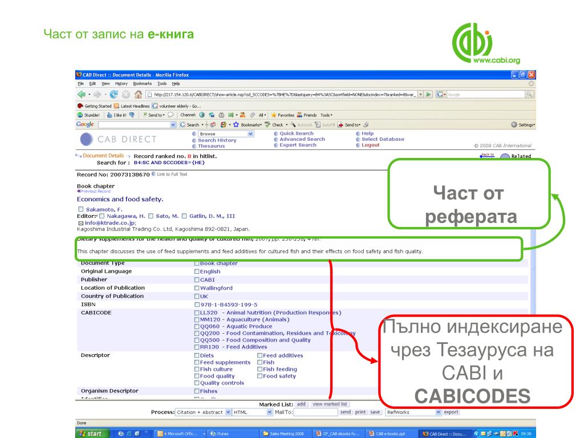Stop loading with the stop icon
This screenshot has height=438, width=584.
(126, 95)
